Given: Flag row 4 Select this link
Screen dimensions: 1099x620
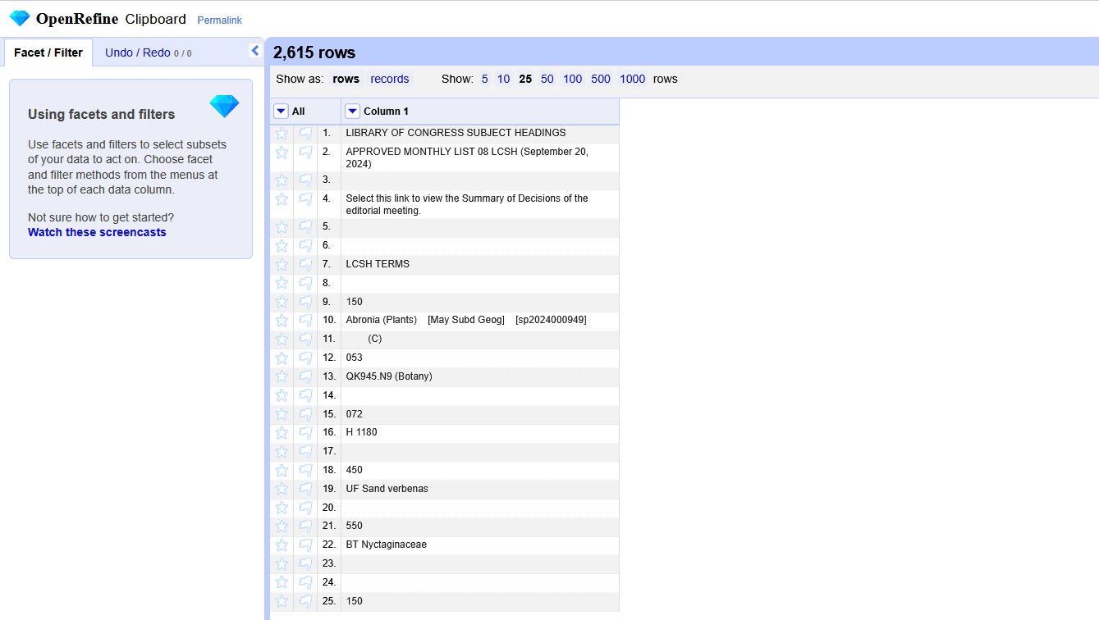Looking at the screenshot, I should point(305,199).
